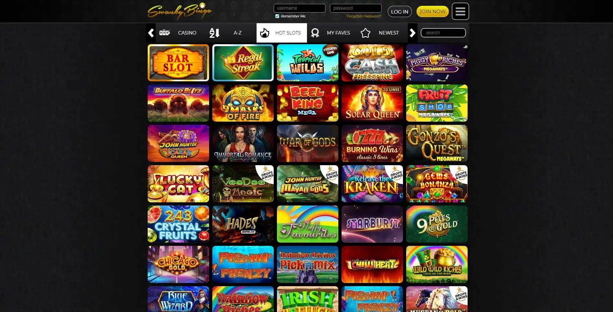Viewport: 613px width, 312px height.
Task: Select the MY FAVES tab
Action: (x=338, y=33)
